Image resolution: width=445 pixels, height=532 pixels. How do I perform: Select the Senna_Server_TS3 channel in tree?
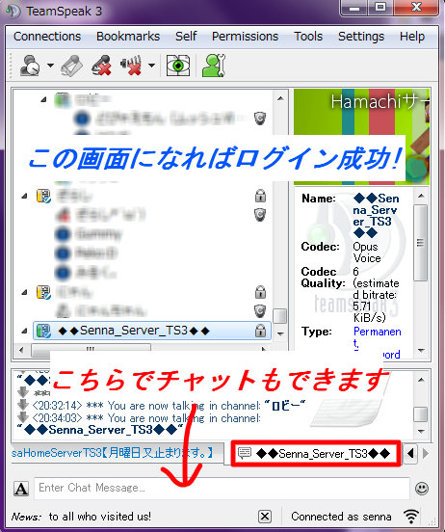coord(152,331)
